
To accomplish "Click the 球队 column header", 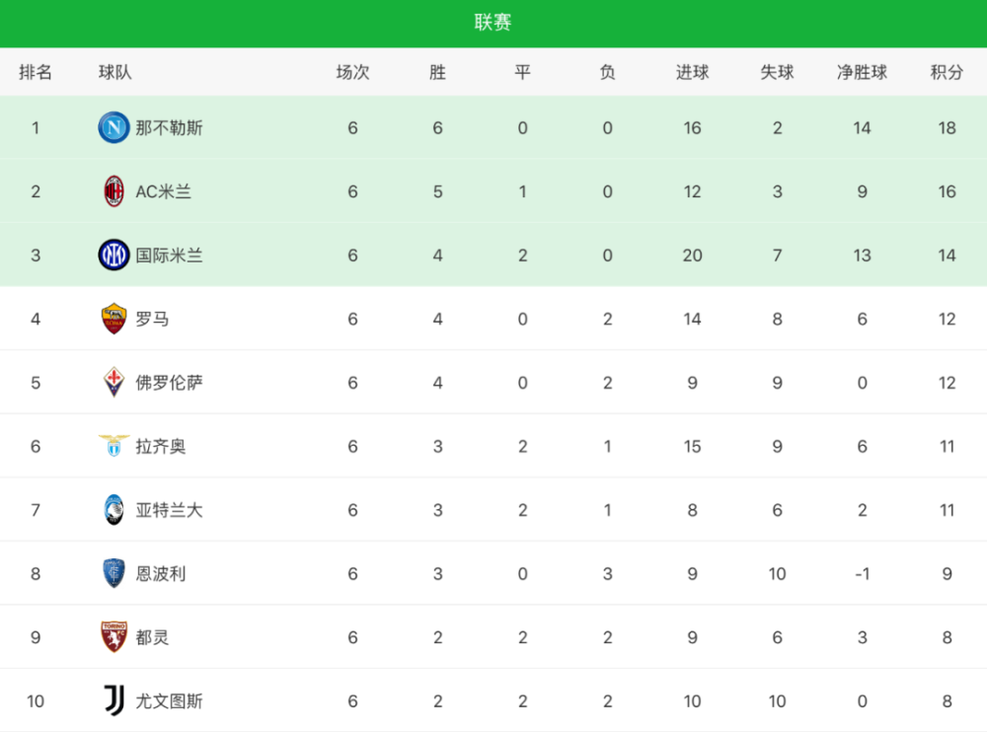I will tap(115, 72).
